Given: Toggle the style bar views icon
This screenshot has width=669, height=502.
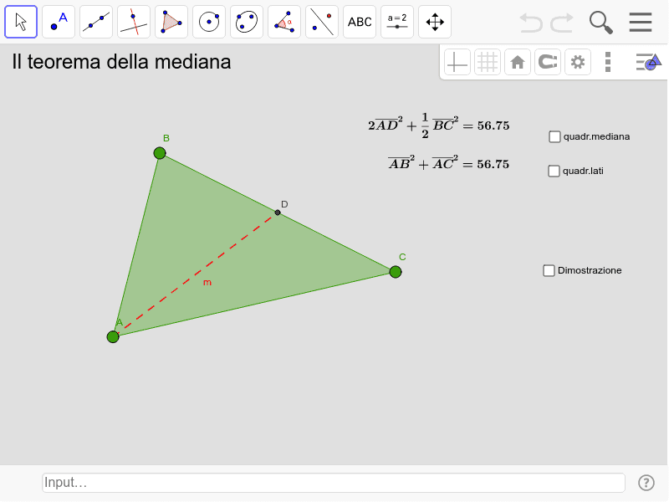Looking at the screenshot, I should pyautogui.click(x=648, y=62).
